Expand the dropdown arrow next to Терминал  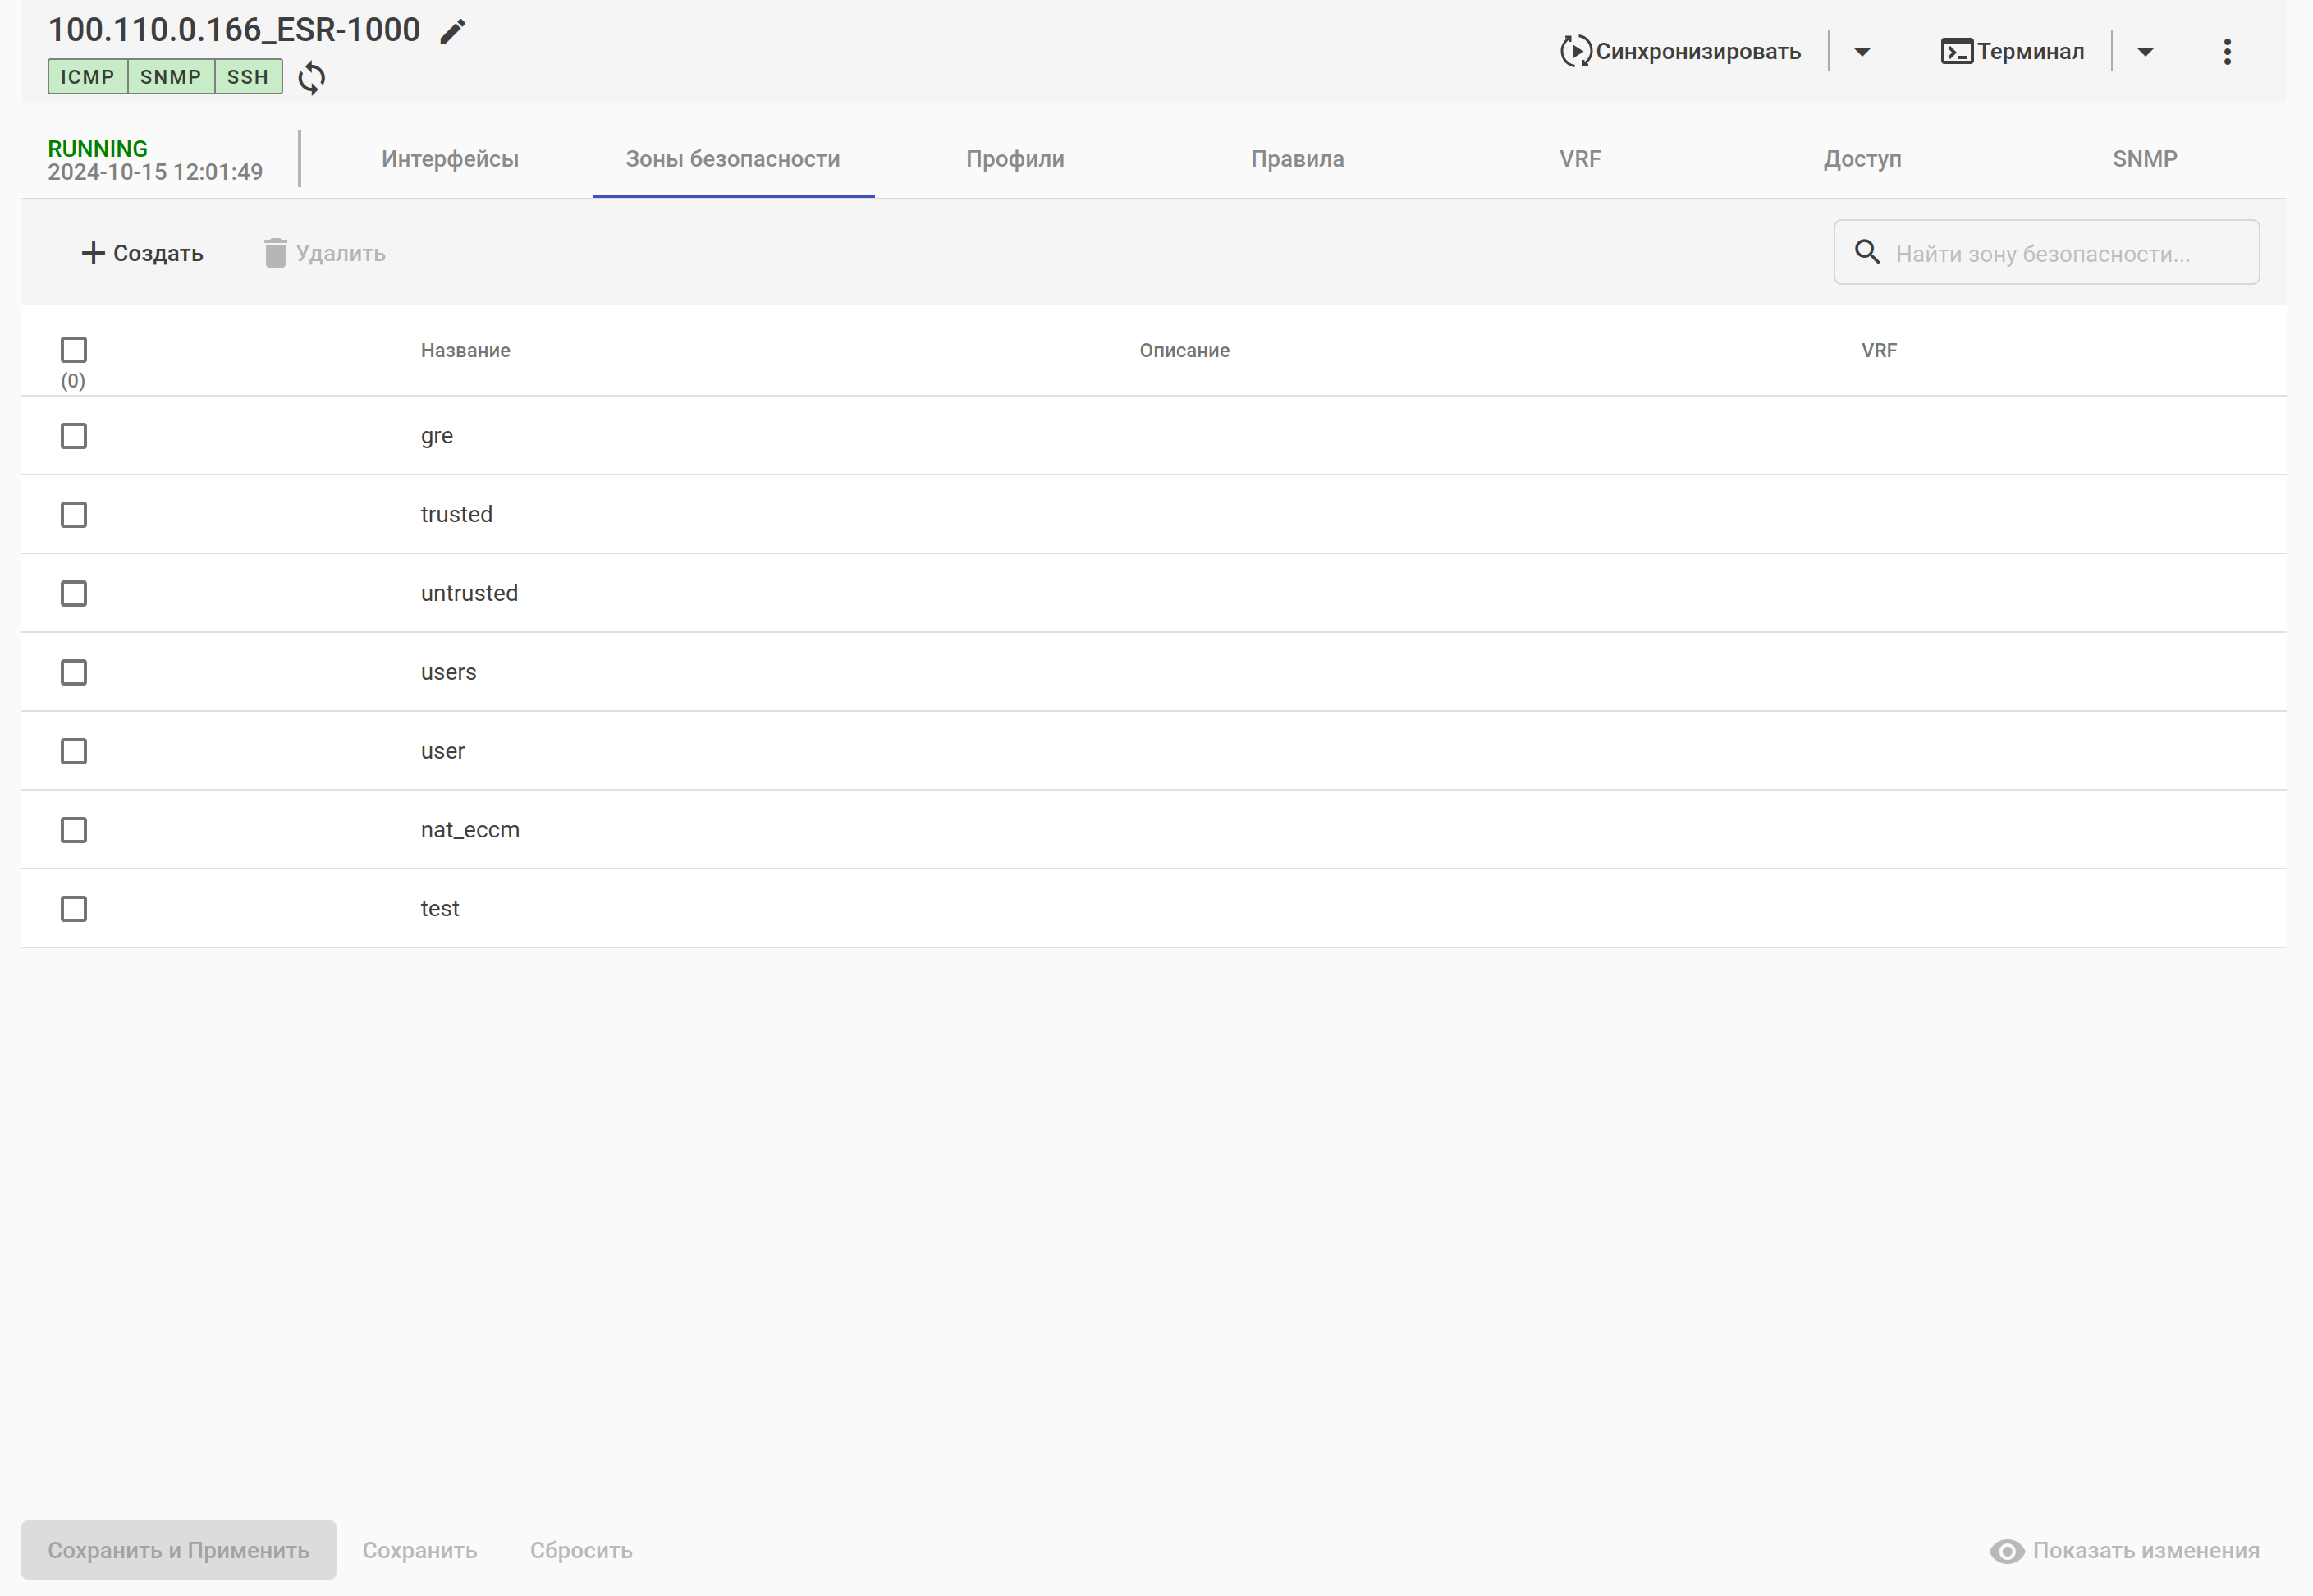[x=2144, y=52]
